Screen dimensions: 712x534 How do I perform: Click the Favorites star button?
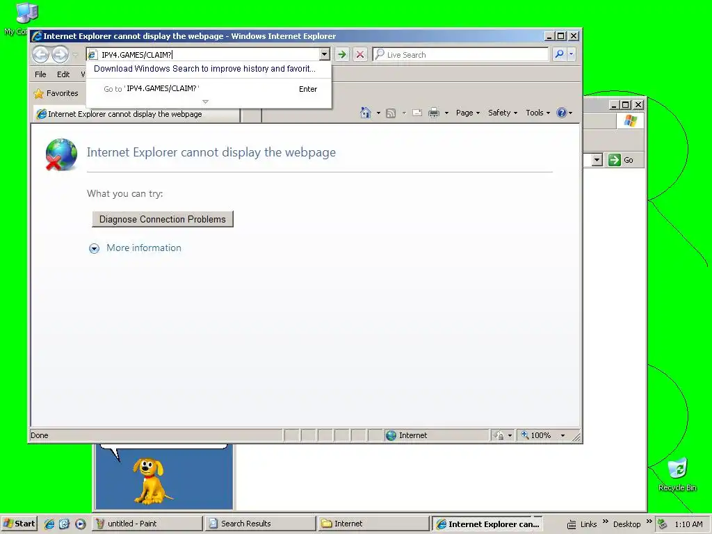point(56,94)
